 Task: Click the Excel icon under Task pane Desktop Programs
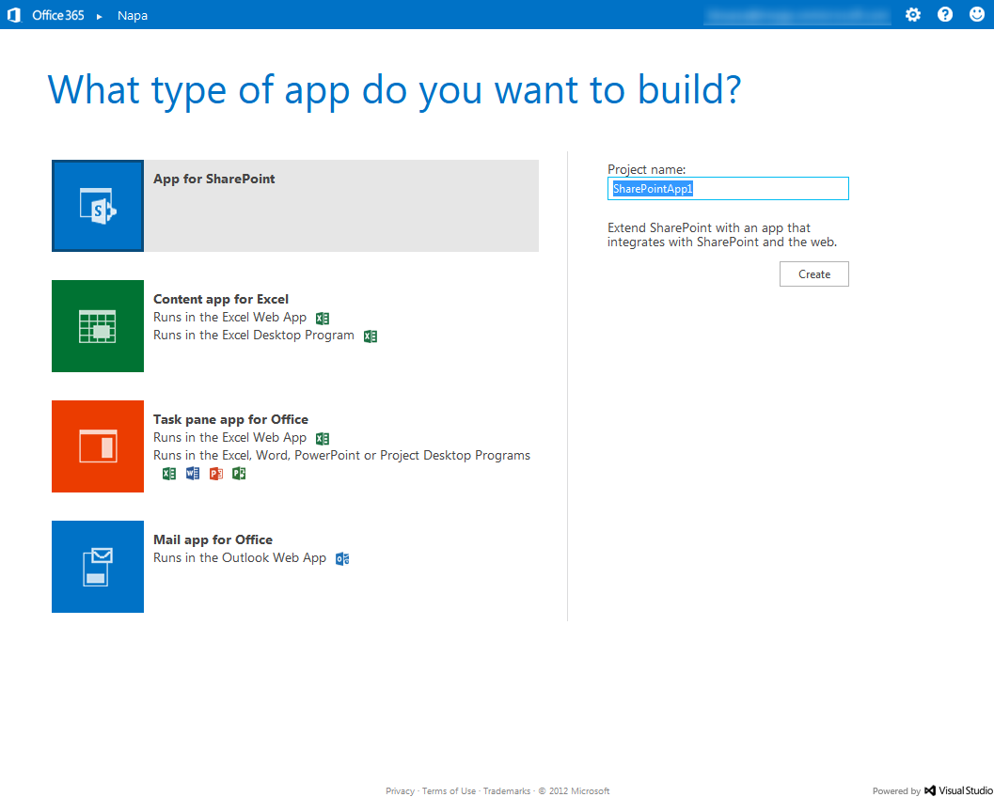click(x=169, y=474)
